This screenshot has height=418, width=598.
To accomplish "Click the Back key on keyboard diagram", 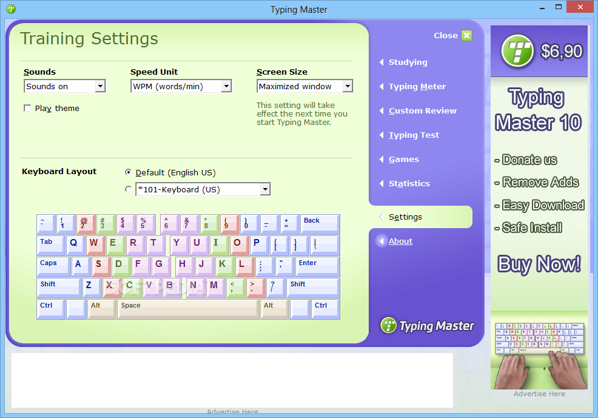I will [x=320, y=224].
